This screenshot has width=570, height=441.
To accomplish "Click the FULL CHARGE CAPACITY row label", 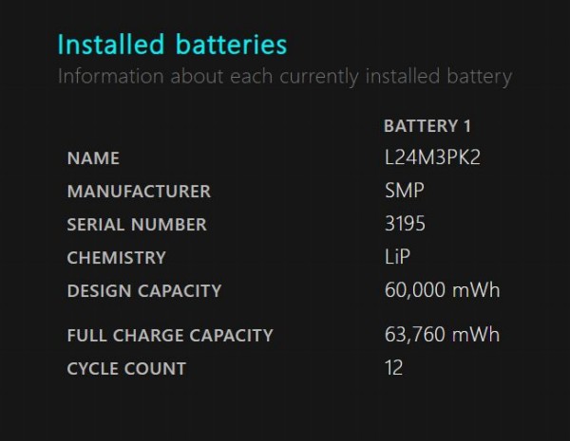I will click(170, 335).
